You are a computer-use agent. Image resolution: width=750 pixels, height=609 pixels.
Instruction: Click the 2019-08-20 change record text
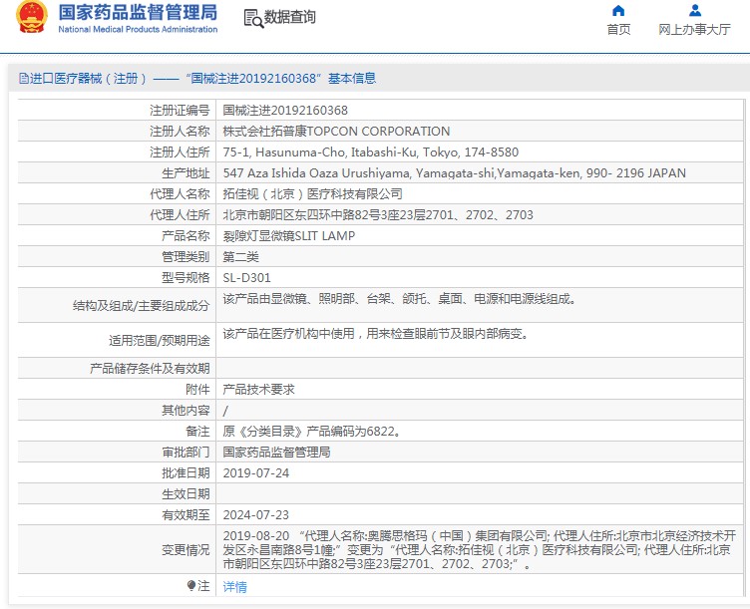[480, 550]
